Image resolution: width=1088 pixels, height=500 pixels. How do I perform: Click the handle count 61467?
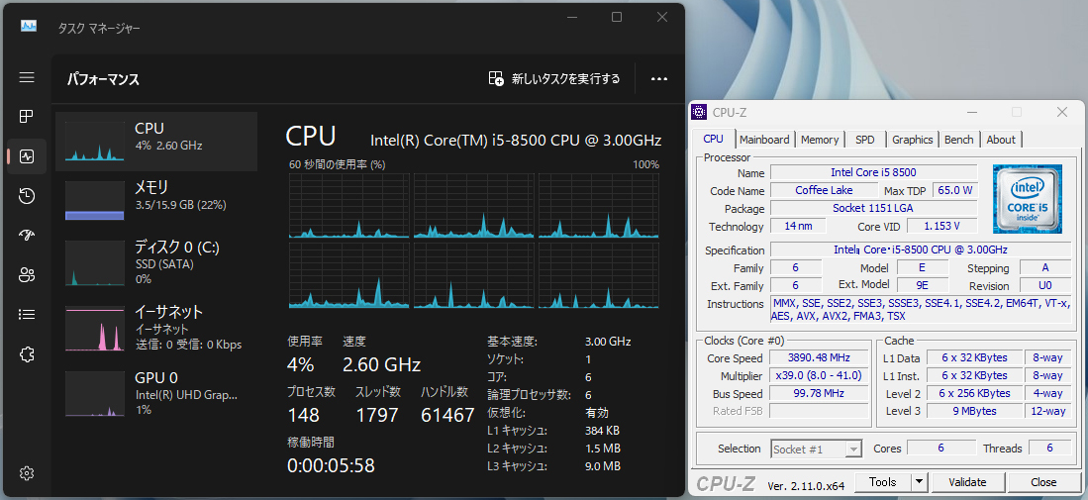click(447, 416)
